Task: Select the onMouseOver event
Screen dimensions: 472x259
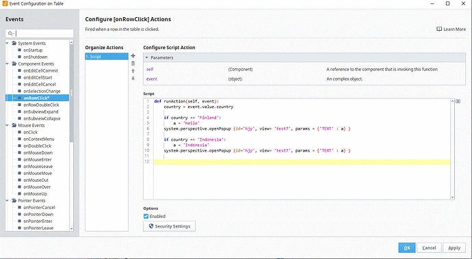Action: pyautogui.click(x=37, y=187)
